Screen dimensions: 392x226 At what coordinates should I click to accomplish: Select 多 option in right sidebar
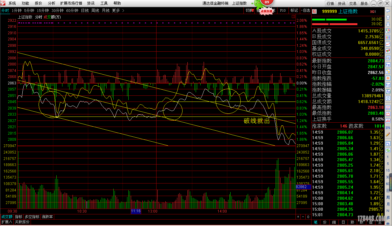388,217
